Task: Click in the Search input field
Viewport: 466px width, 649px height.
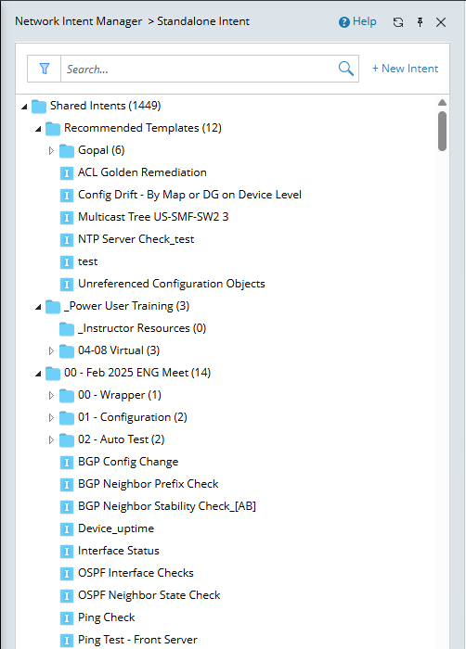Action: (x=199, y=69)
